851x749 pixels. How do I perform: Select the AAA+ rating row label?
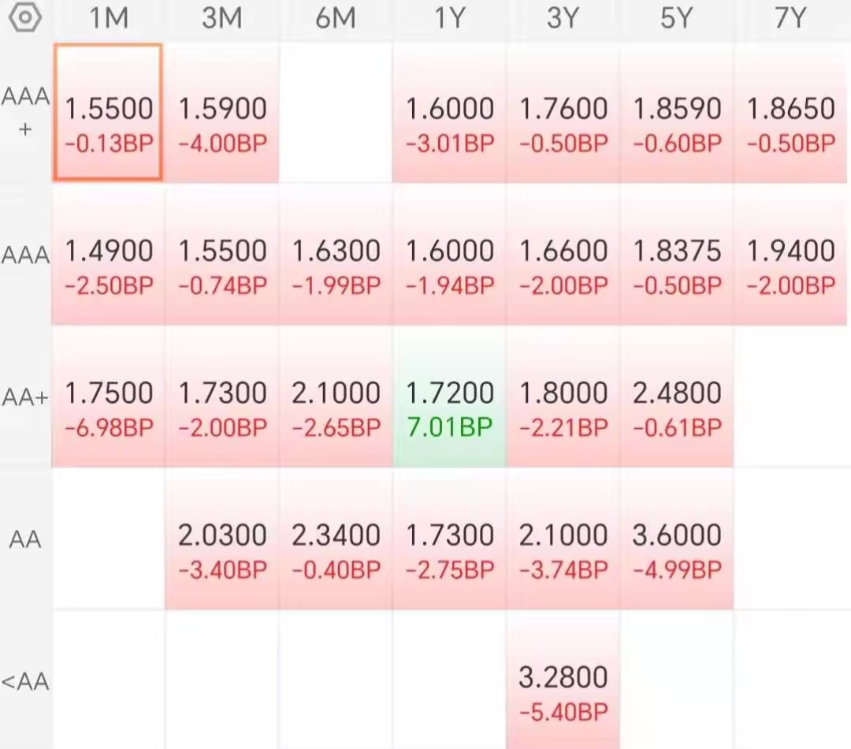(x=25, y=113)
